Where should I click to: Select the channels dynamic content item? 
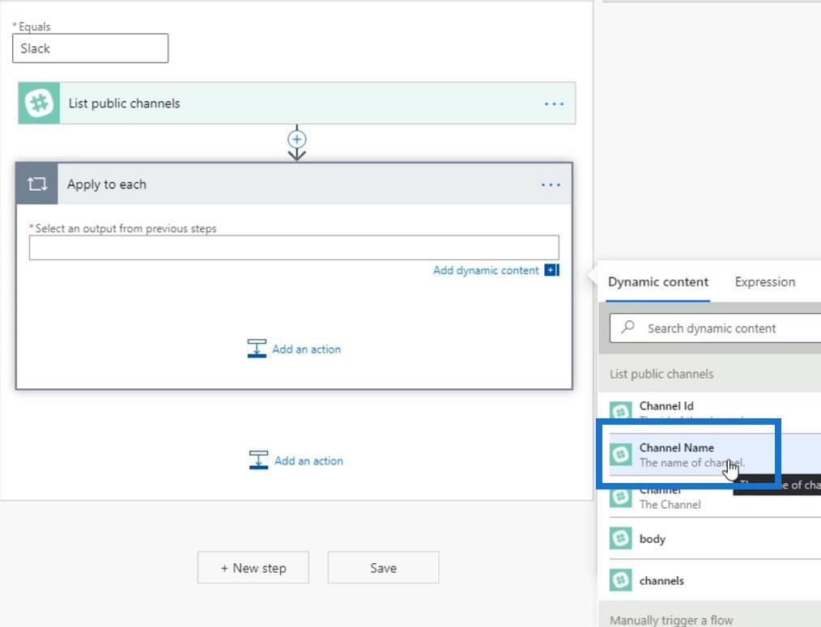[715, 580]
